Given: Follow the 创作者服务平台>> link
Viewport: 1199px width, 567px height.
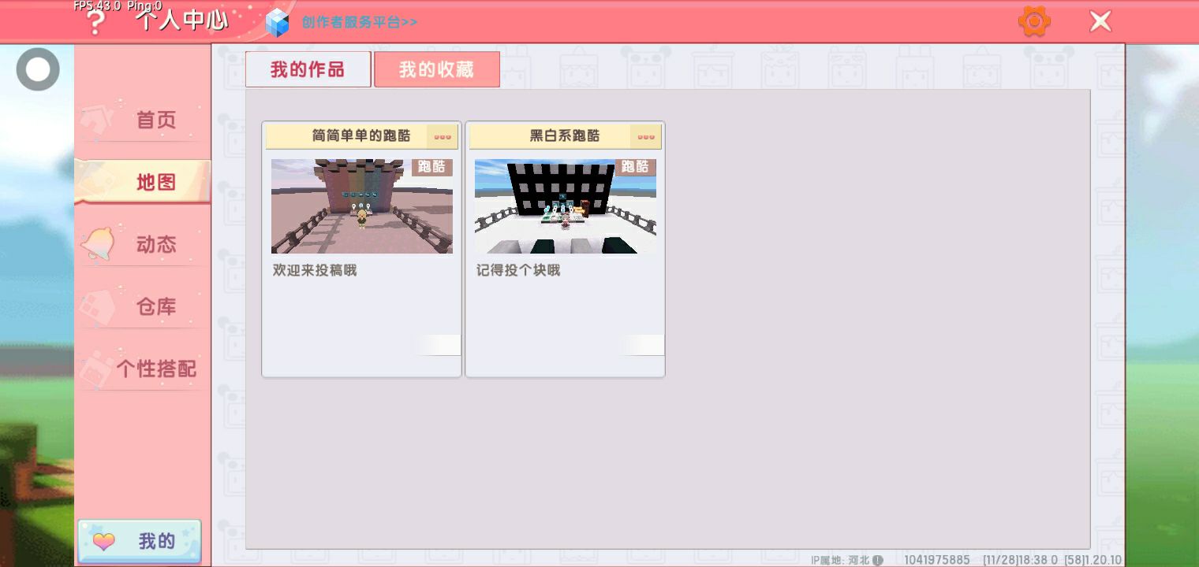Looking at the screenshot, I should 359,22.
